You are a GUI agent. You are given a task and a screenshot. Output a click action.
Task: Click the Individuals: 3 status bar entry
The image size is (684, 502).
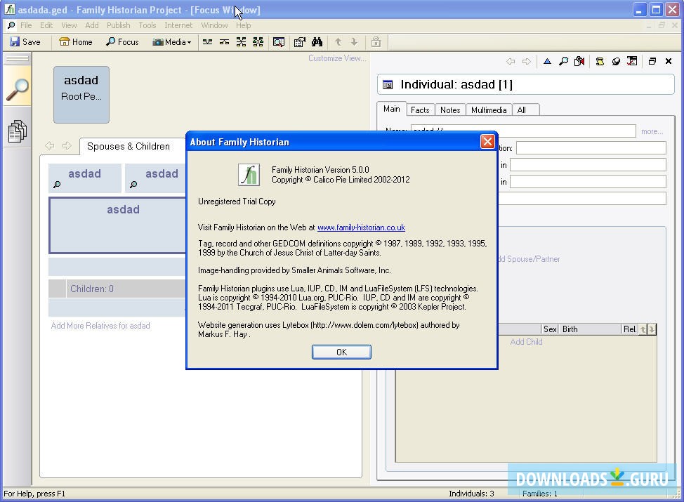click(x=471, y=494)
